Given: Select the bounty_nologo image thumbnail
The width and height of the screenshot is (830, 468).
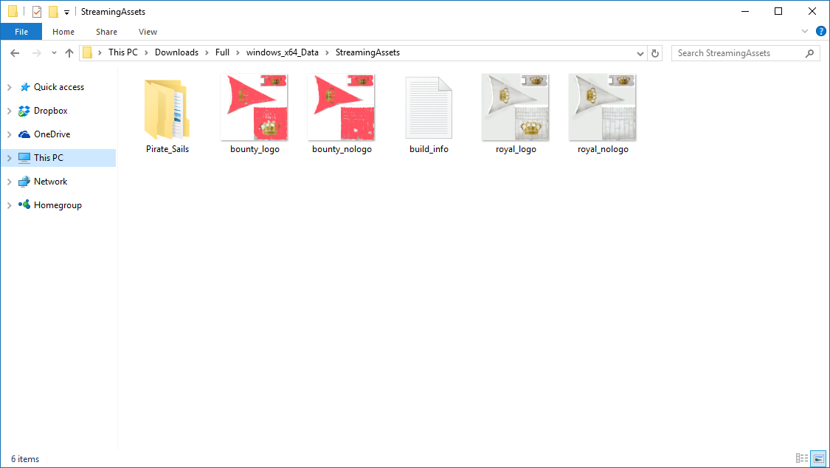Looking at the screenshot, I should coord(342,108).
